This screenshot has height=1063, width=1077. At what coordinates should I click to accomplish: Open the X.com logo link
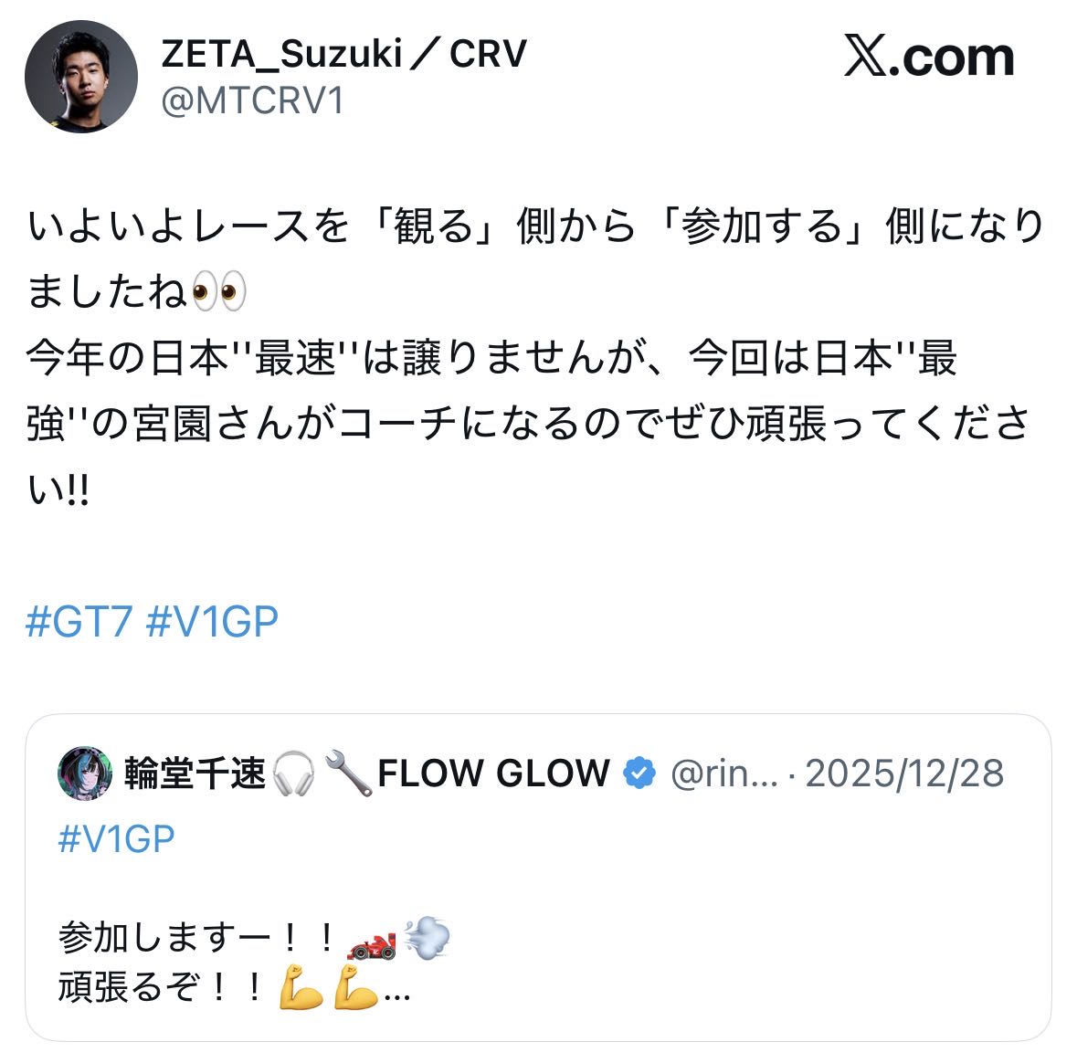tap(929, 57)
